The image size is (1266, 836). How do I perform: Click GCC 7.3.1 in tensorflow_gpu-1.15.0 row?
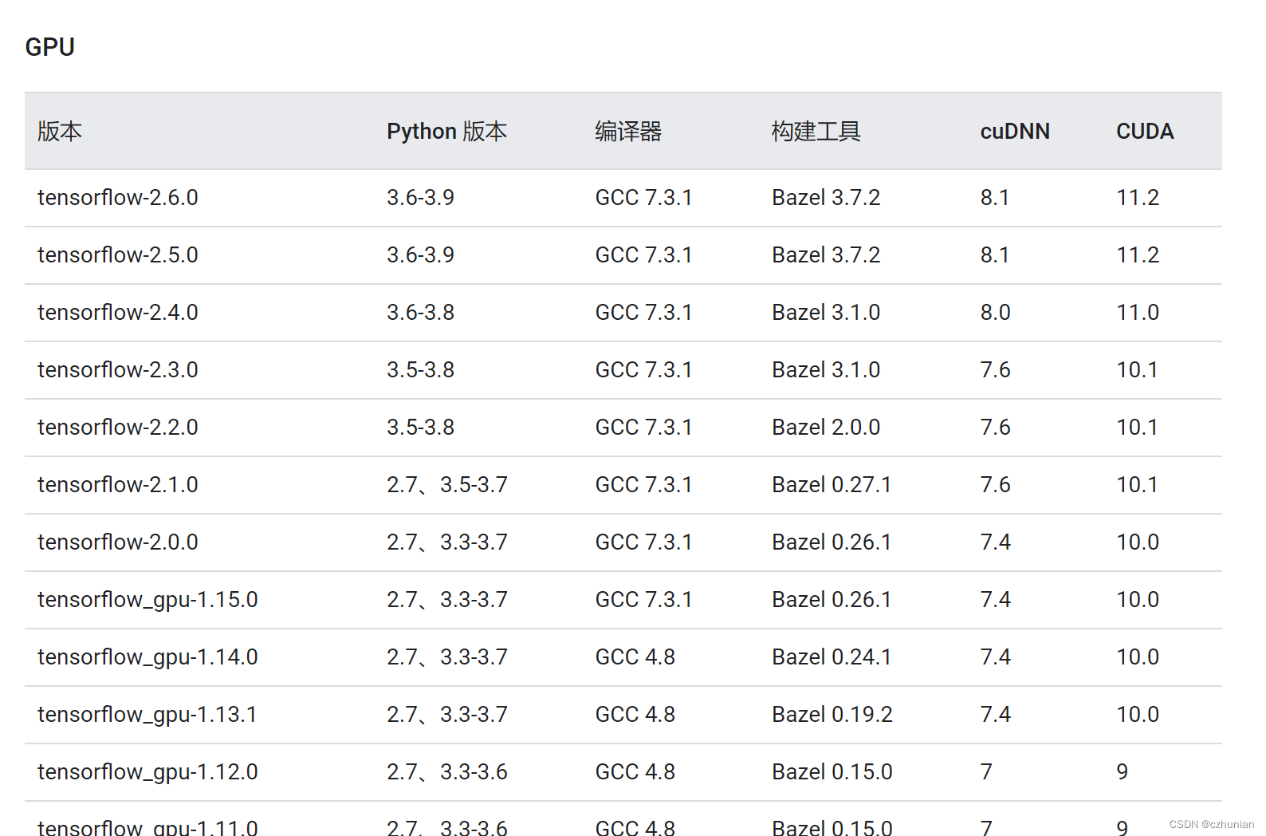pyautogui.click(x=644, y=599)
